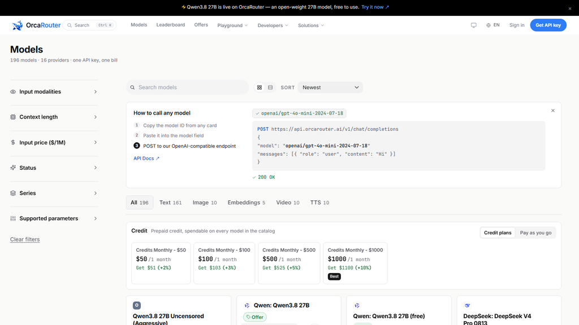The image size is (579, 325).
Task: Close the How to call any model panel
Action: pyautogui.click(x=553, y=111)
